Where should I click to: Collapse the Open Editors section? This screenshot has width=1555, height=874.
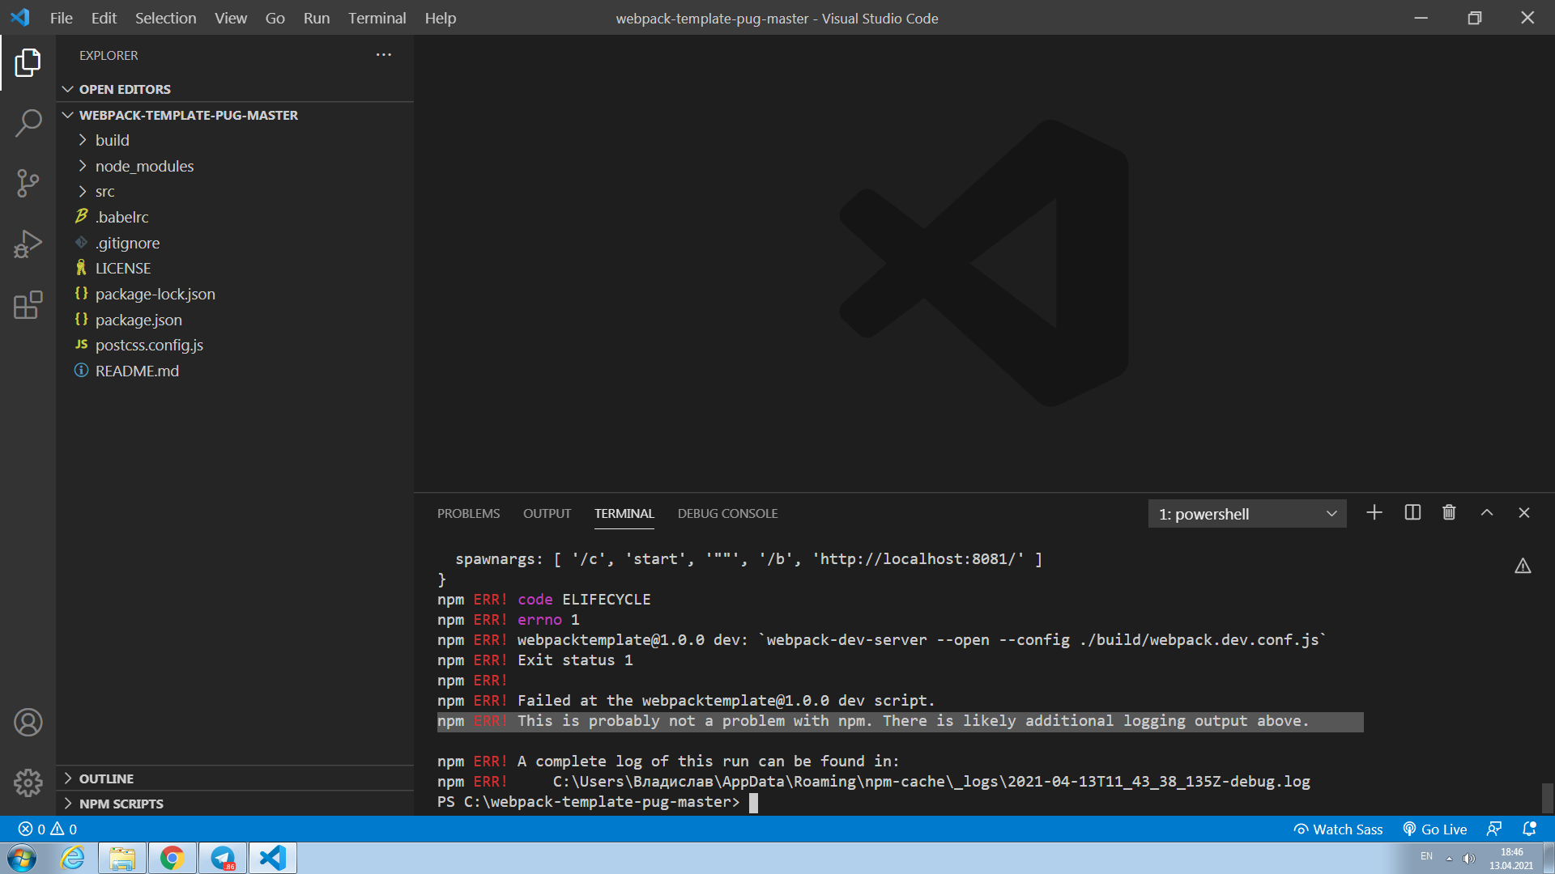pos(235,89)
